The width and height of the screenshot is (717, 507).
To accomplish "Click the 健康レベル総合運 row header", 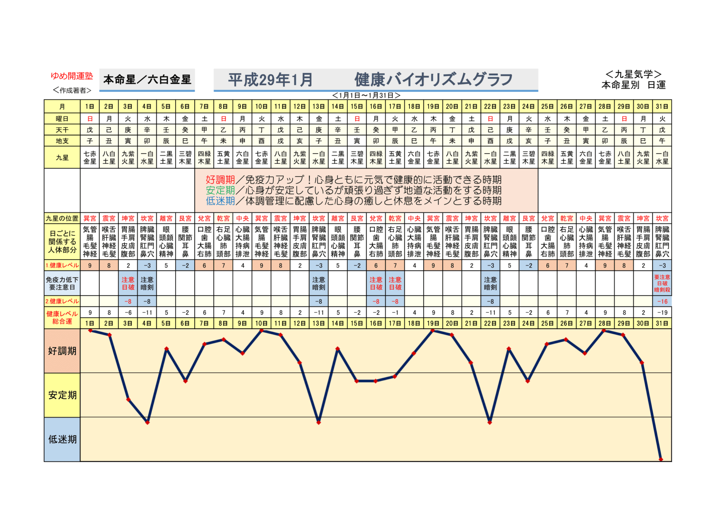I will (x=62, y=317).
